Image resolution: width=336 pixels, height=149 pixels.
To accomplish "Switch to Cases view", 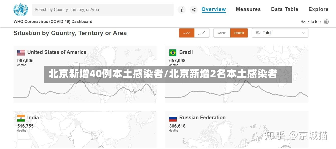I will click(222, 33).
